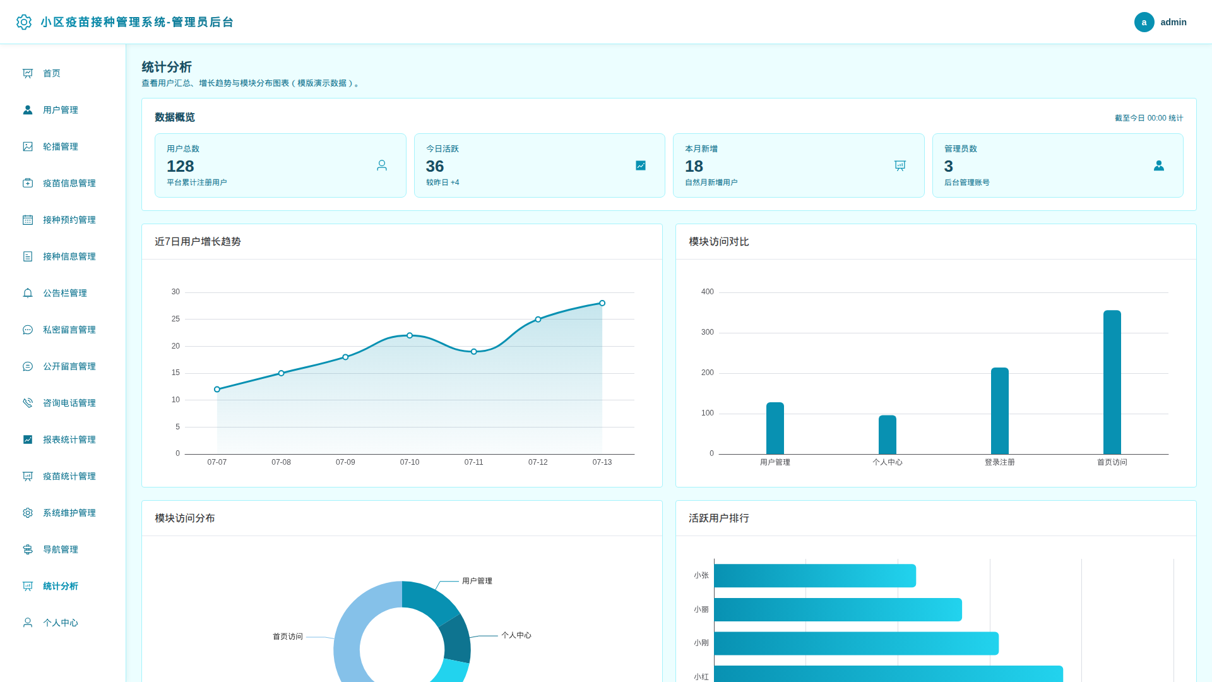Viewport: 1212px width, 682px height.
Task: Select the 管理员数 3 value
Action: 949,166
